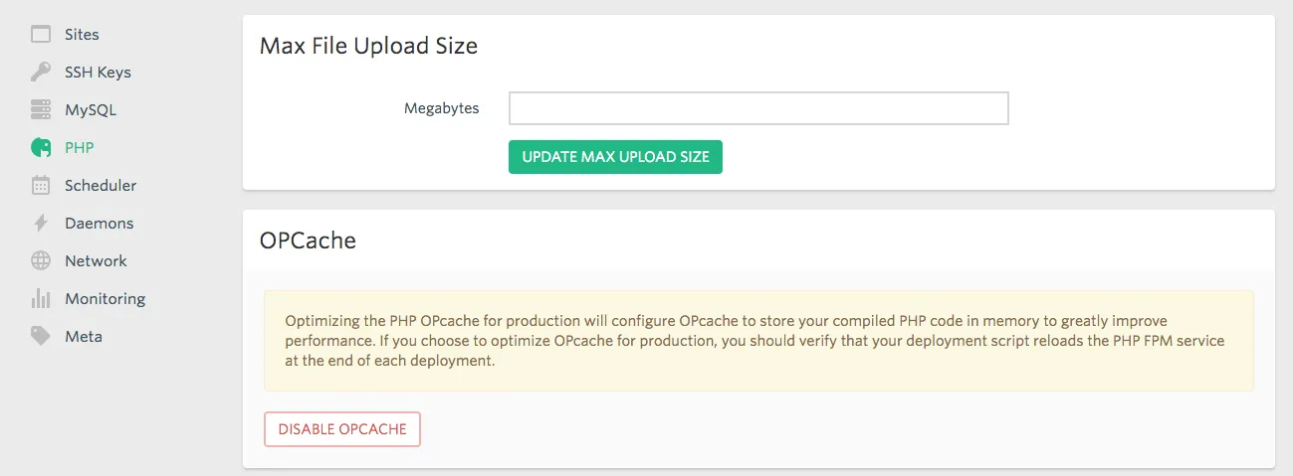1293x476 pixels.
Task: Open the MySQL settings page
Action: [x=91, y=110]
